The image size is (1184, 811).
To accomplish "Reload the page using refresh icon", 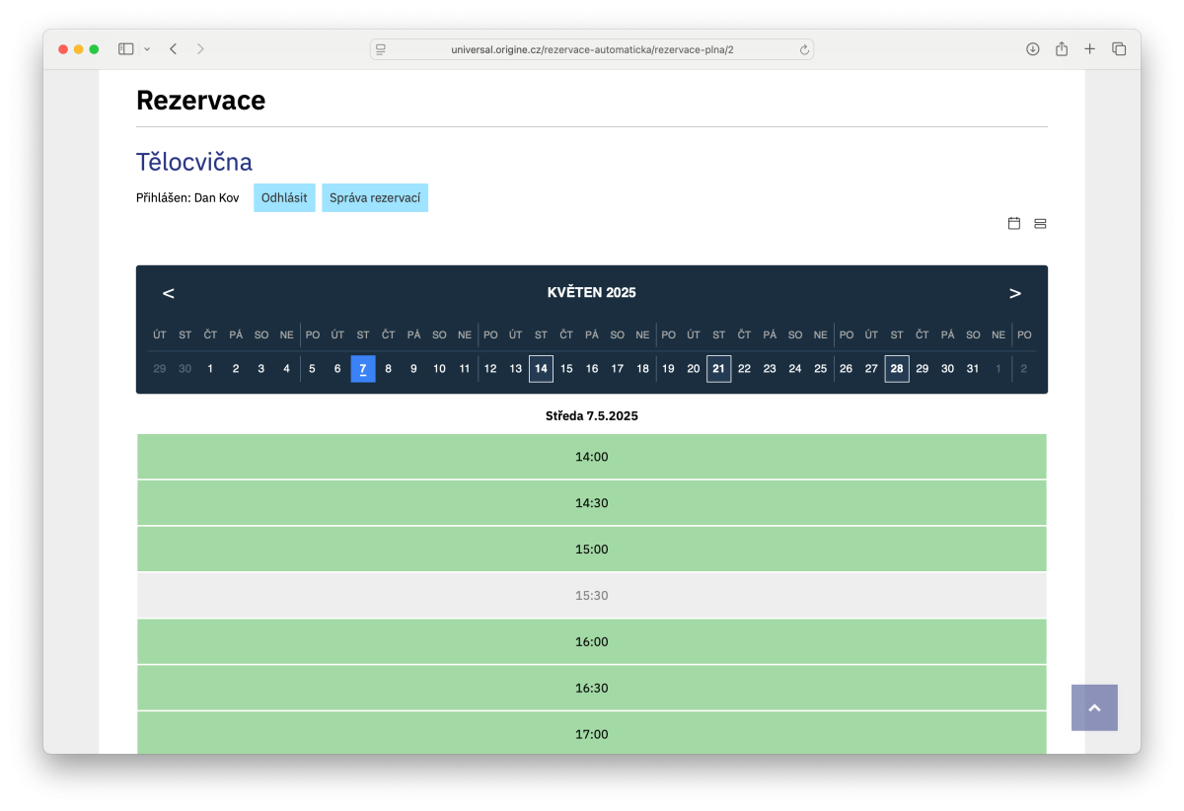I will pos(804,49).
